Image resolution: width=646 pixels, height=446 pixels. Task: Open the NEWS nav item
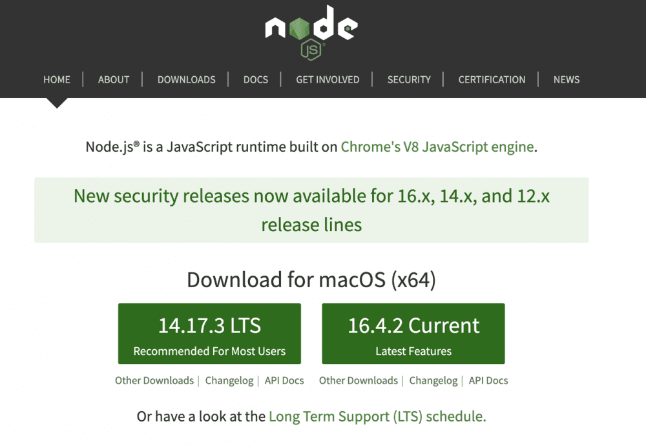(567, 79)
